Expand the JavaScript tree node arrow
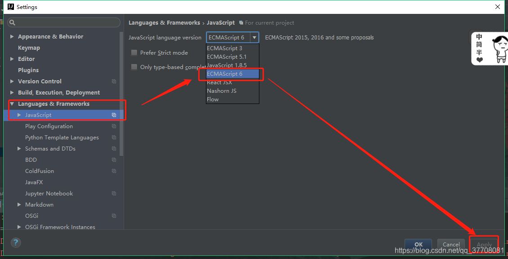Screen dimensions: 508x259 tap(19, 115)
